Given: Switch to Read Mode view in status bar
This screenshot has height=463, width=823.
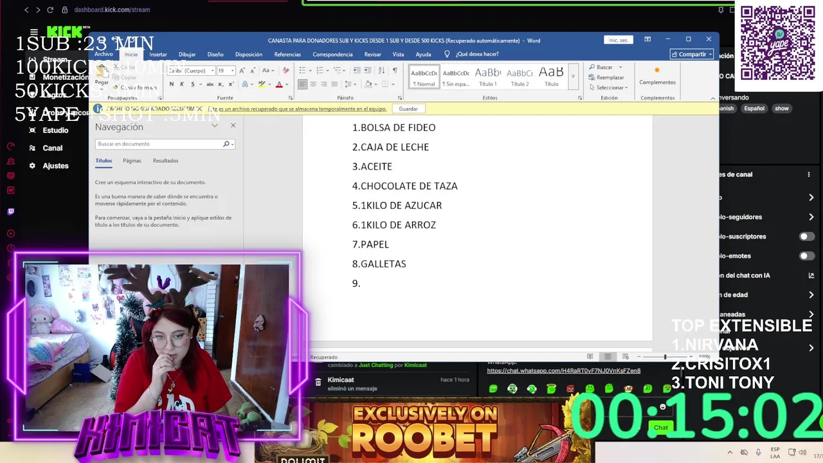Looking at the screenshot, I should point(590,357).
